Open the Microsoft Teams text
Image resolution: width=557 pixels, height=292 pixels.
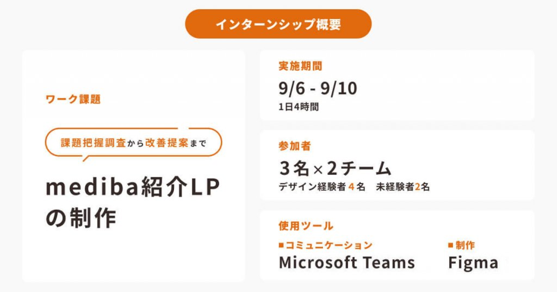tap(347, 263)
